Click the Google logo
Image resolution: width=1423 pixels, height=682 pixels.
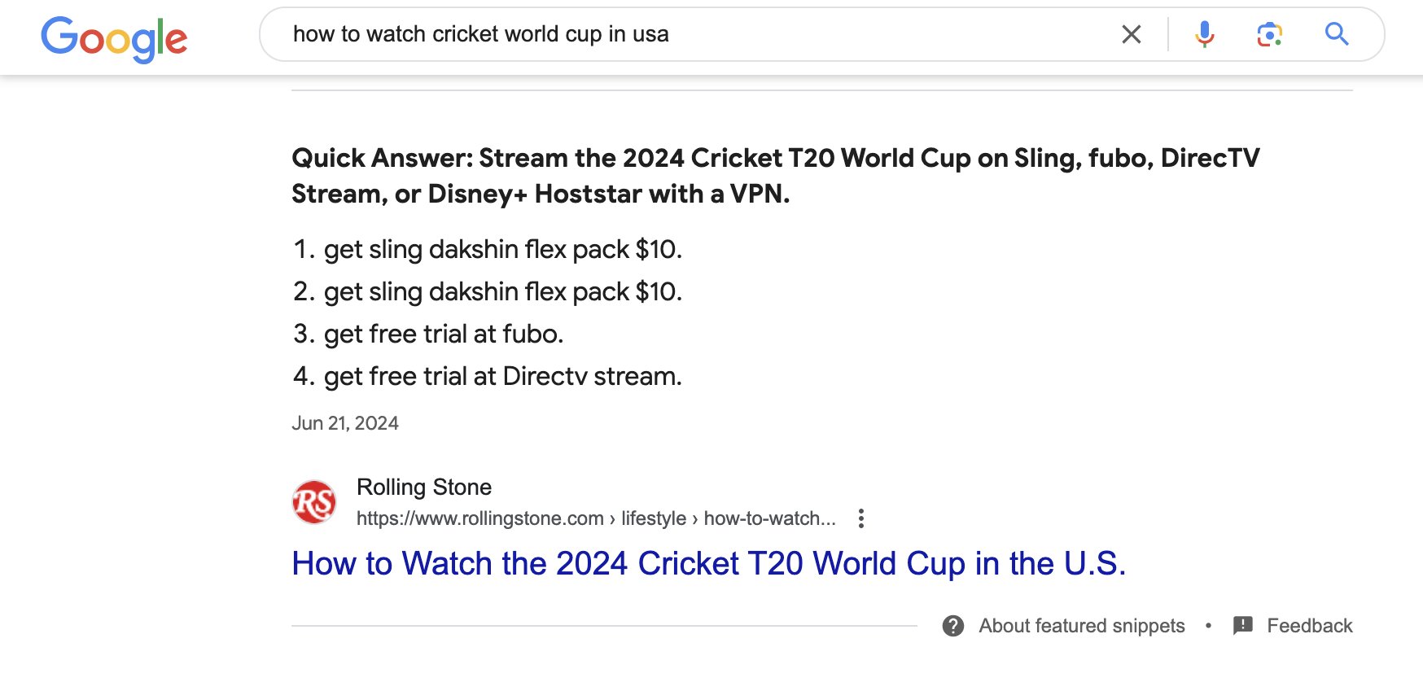[114, 38]
